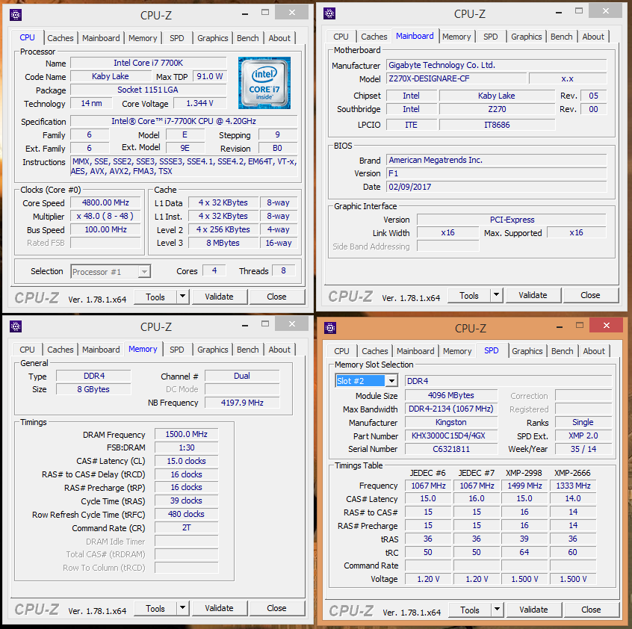The width and height of the screenshot is (632, 629).
Task: Select Memory tab in SPD window
Action: pos(457,351)
